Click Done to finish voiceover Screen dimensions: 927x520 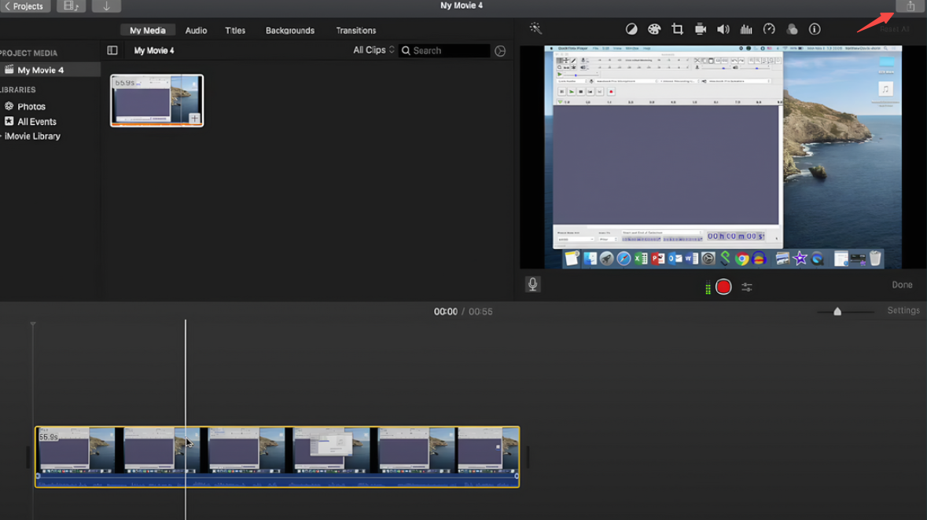click(902, 285)
